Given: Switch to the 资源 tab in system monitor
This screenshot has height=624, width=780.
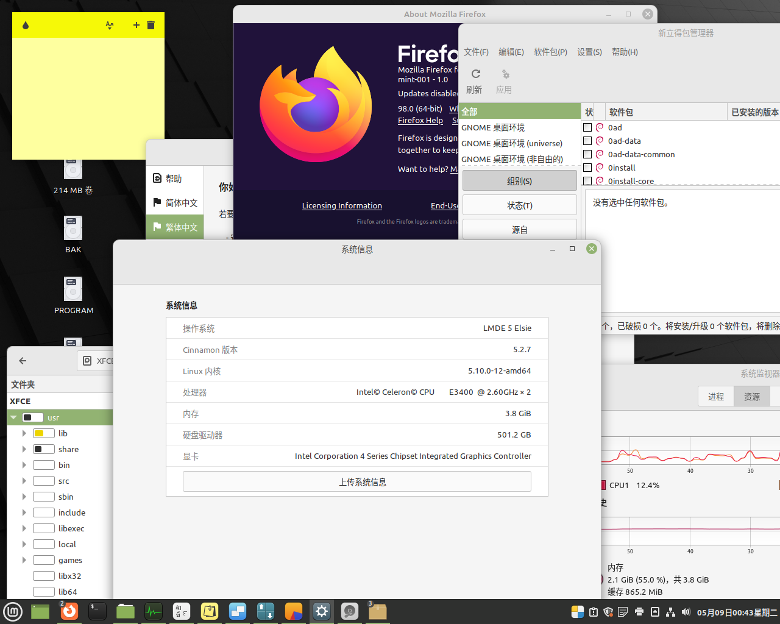Looking at the screenshot, I should point(751,397).
